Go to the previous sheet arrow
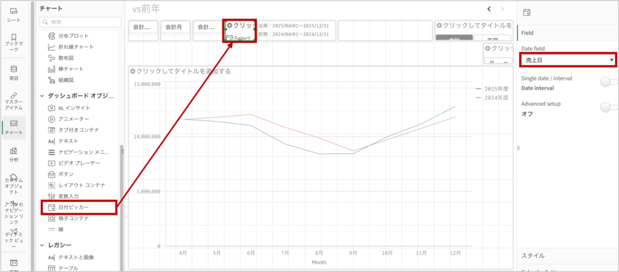This screenshot has height=272, width=619. (x=489, y=8)
